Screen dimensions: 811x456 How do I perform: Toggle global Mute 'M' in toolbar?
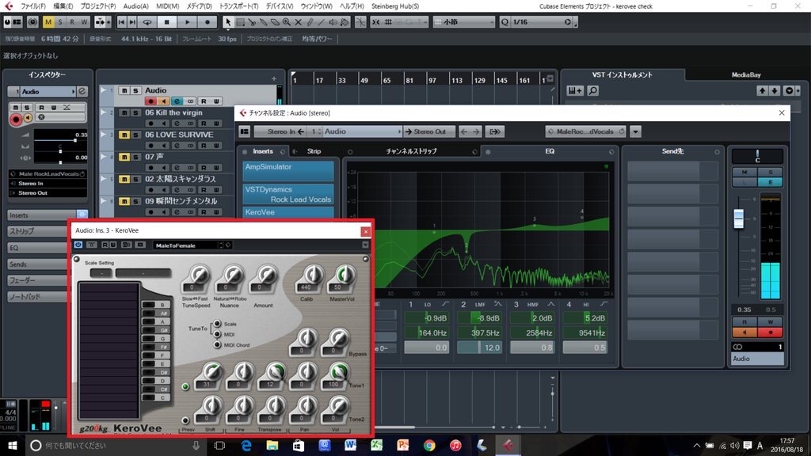click(x=48, y=22)
